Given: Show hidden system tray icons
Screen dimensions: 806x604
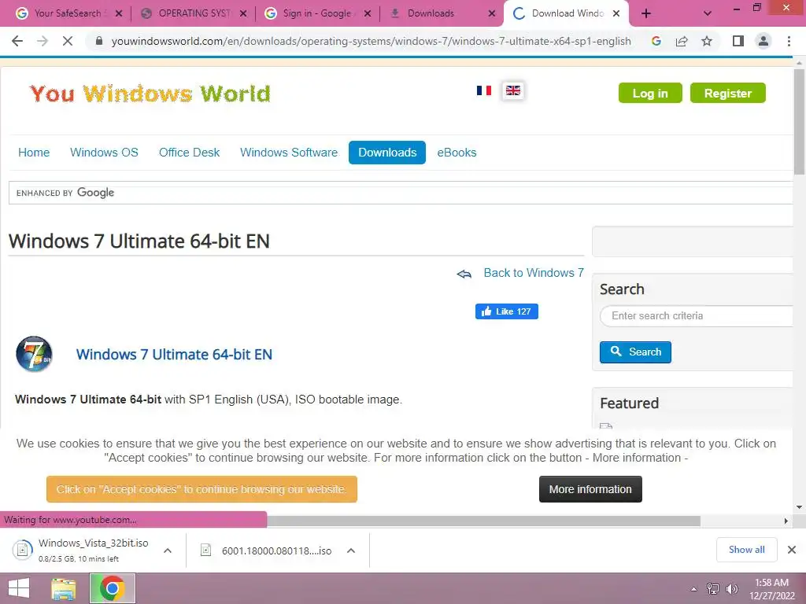Looking at the screenshot, I should point(694,589).
